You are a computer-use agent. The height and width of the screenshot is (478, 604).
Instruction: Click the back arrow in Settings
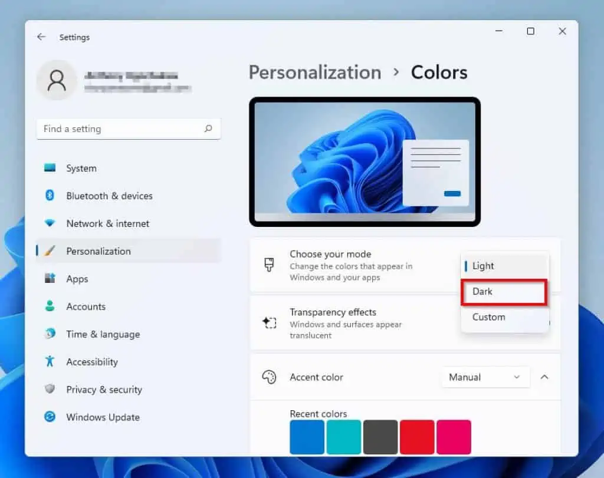point(41,37)
